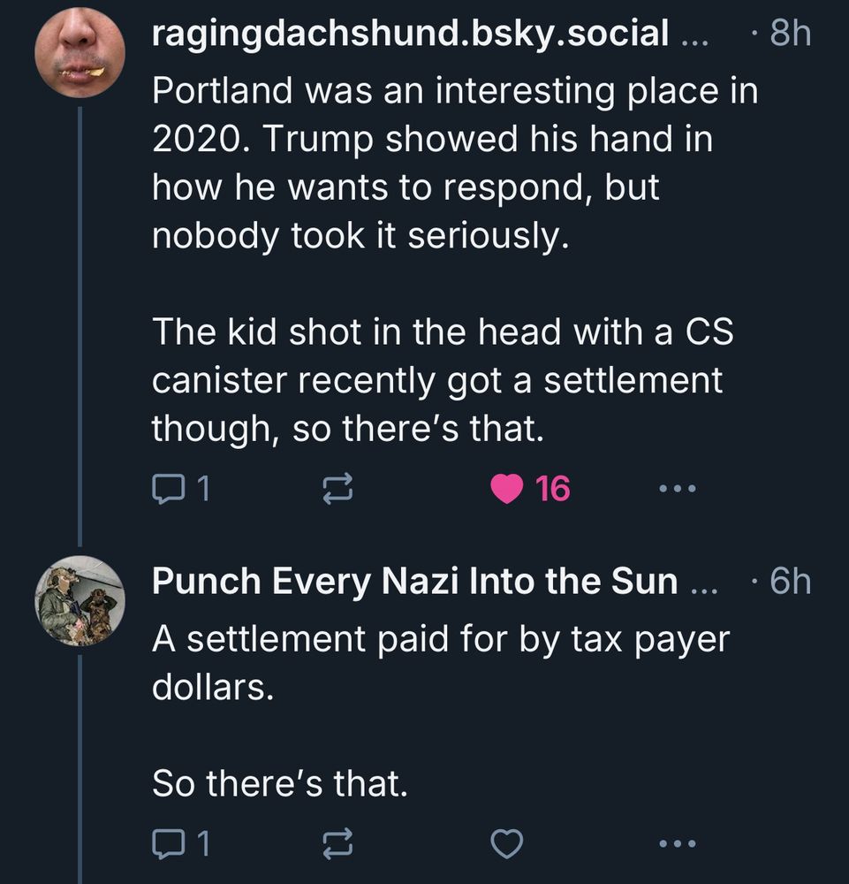The width and height of the screenshot is (849, 884).
Task: Open the reply icon on ragingdachshund's post
Action: [x=169, y=485]
